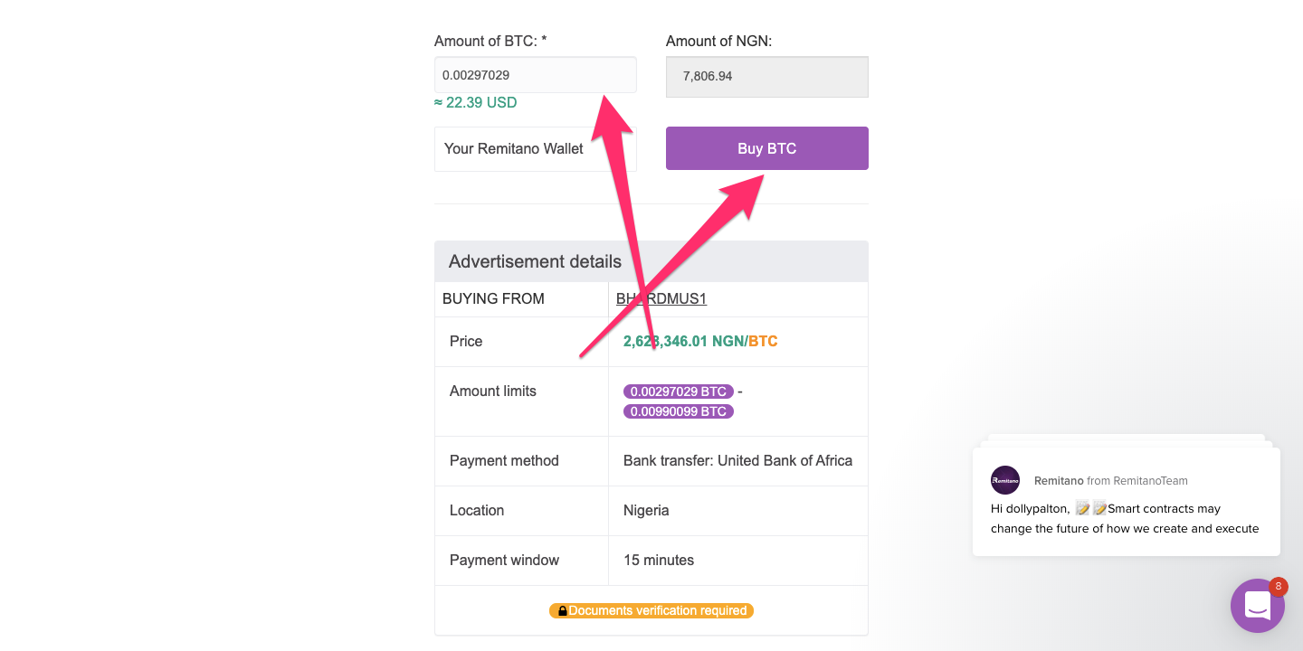1303x651 pixels.
Task: Click into the Amount of BTC field
Action: pos(536,75)
